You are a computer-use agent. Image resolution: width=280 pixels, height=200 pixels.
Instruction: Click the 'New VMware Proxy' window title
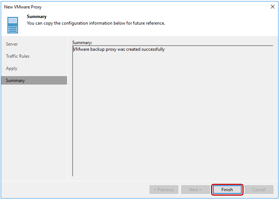[x=23, y=7]
